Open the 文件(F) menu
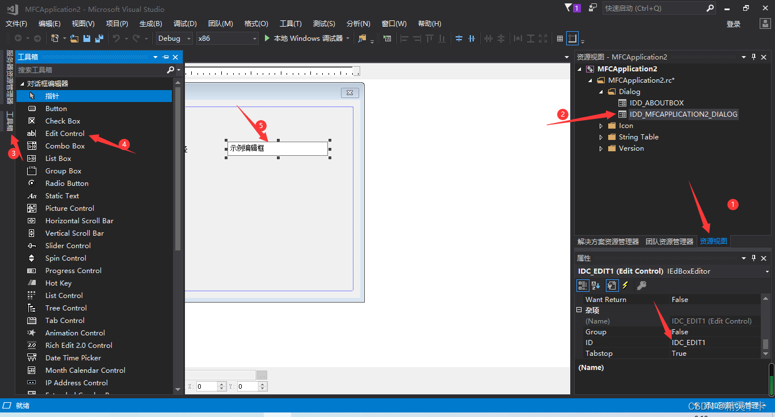 click(16, 23)
